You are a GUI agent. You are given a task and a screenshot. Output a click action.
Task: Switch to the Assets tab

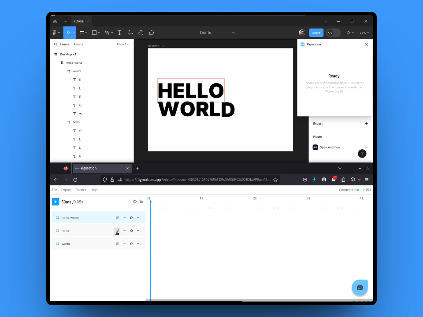pos(78,44)
